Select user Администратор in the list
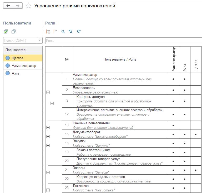The width and height of the screenshot is (202, 193). [23, 66]
